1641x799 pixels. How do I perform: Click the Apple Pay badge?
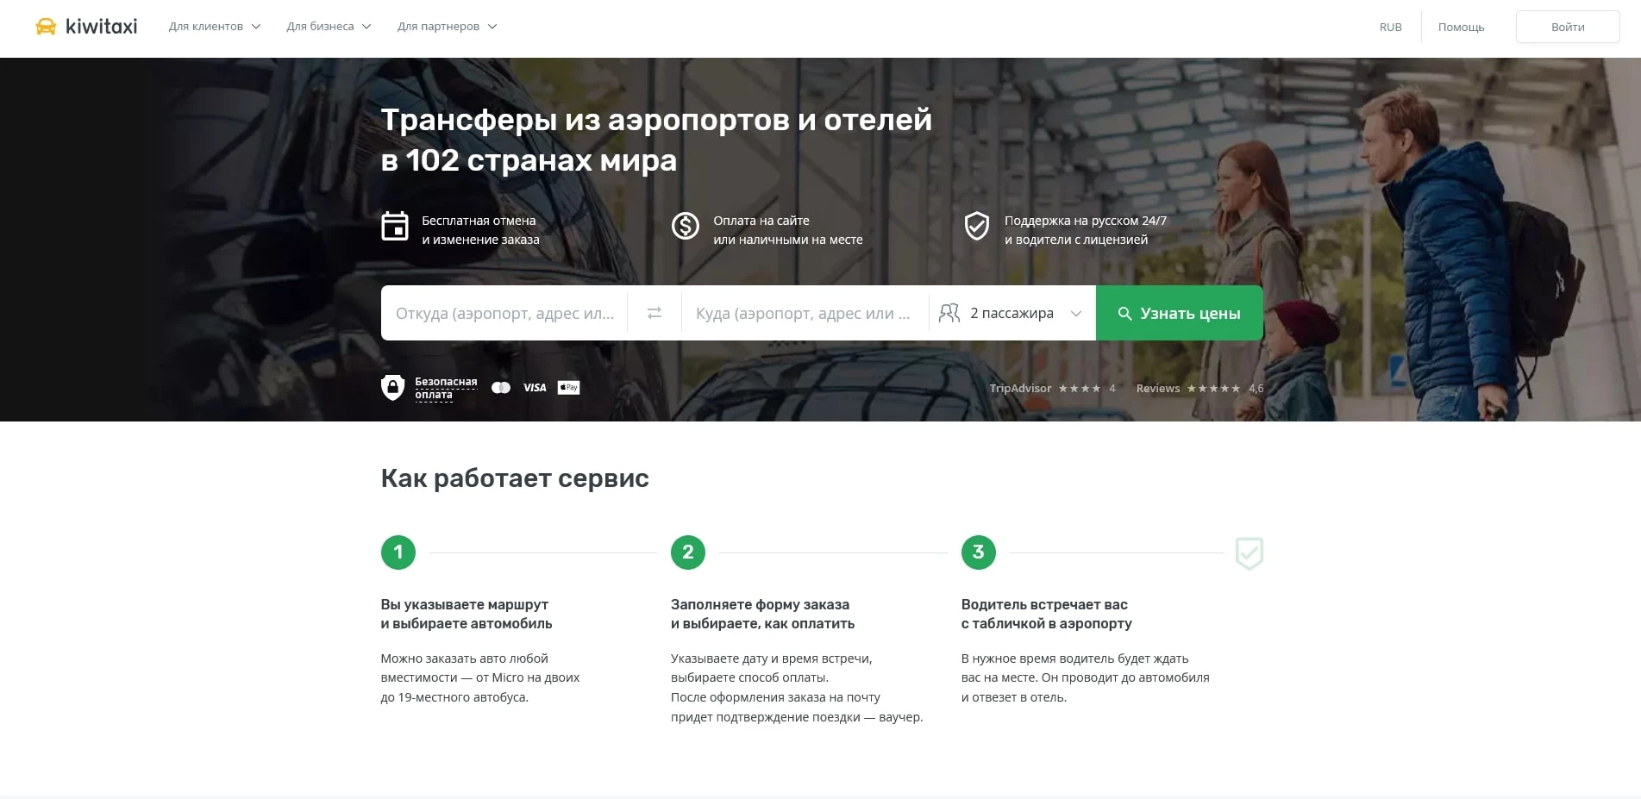coord(567,387)
